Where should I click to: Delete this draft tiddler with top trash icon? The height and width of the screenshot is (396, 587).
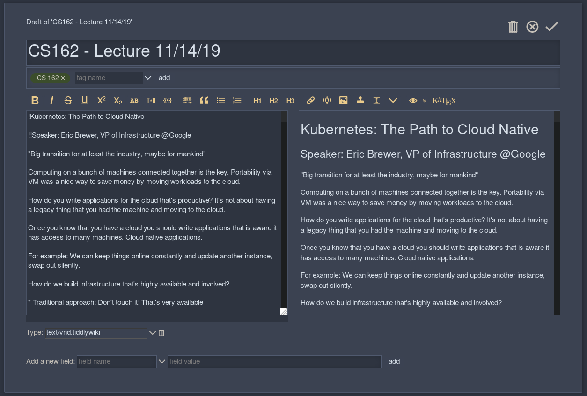(x=513, y=27)
